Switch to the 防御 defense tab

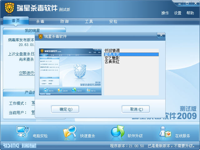coord(65,22)
